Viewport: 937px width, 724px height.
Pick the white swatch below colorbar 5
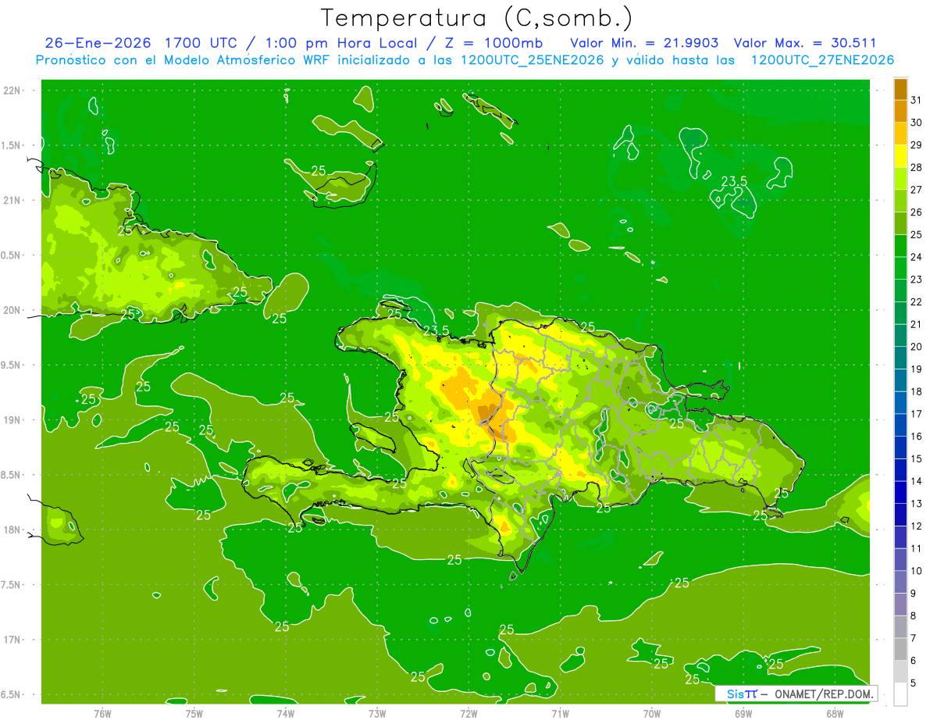click(900, 694)
